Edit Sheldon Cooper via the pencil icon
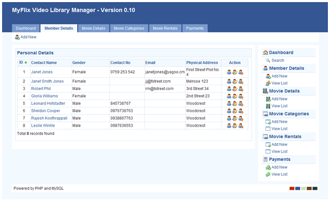 pos(235,111)
